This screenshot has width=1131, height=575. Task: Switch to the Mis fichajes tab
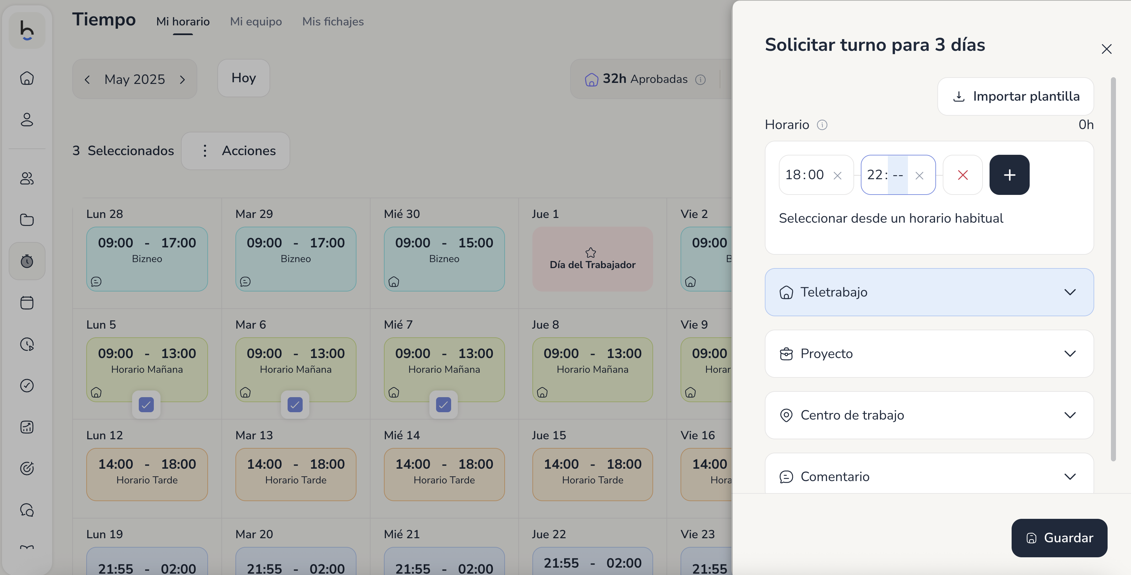tap(333, 21)
